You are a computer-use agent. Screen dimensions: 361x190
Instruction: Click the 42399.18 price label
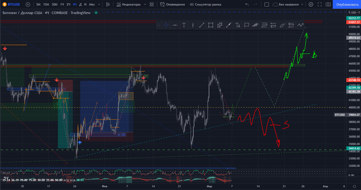[x=354, y=88]
